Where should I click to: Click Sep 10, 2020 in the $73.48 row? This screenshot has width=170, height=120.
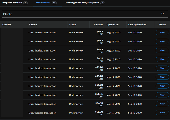[135, 104]
